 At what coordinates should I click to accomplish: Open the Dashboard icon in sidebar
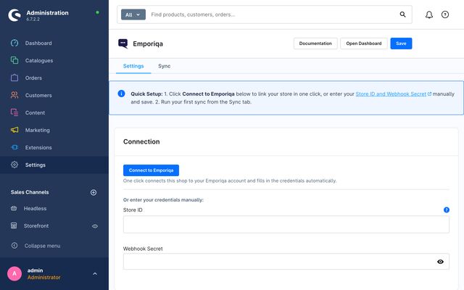point(14,43)
